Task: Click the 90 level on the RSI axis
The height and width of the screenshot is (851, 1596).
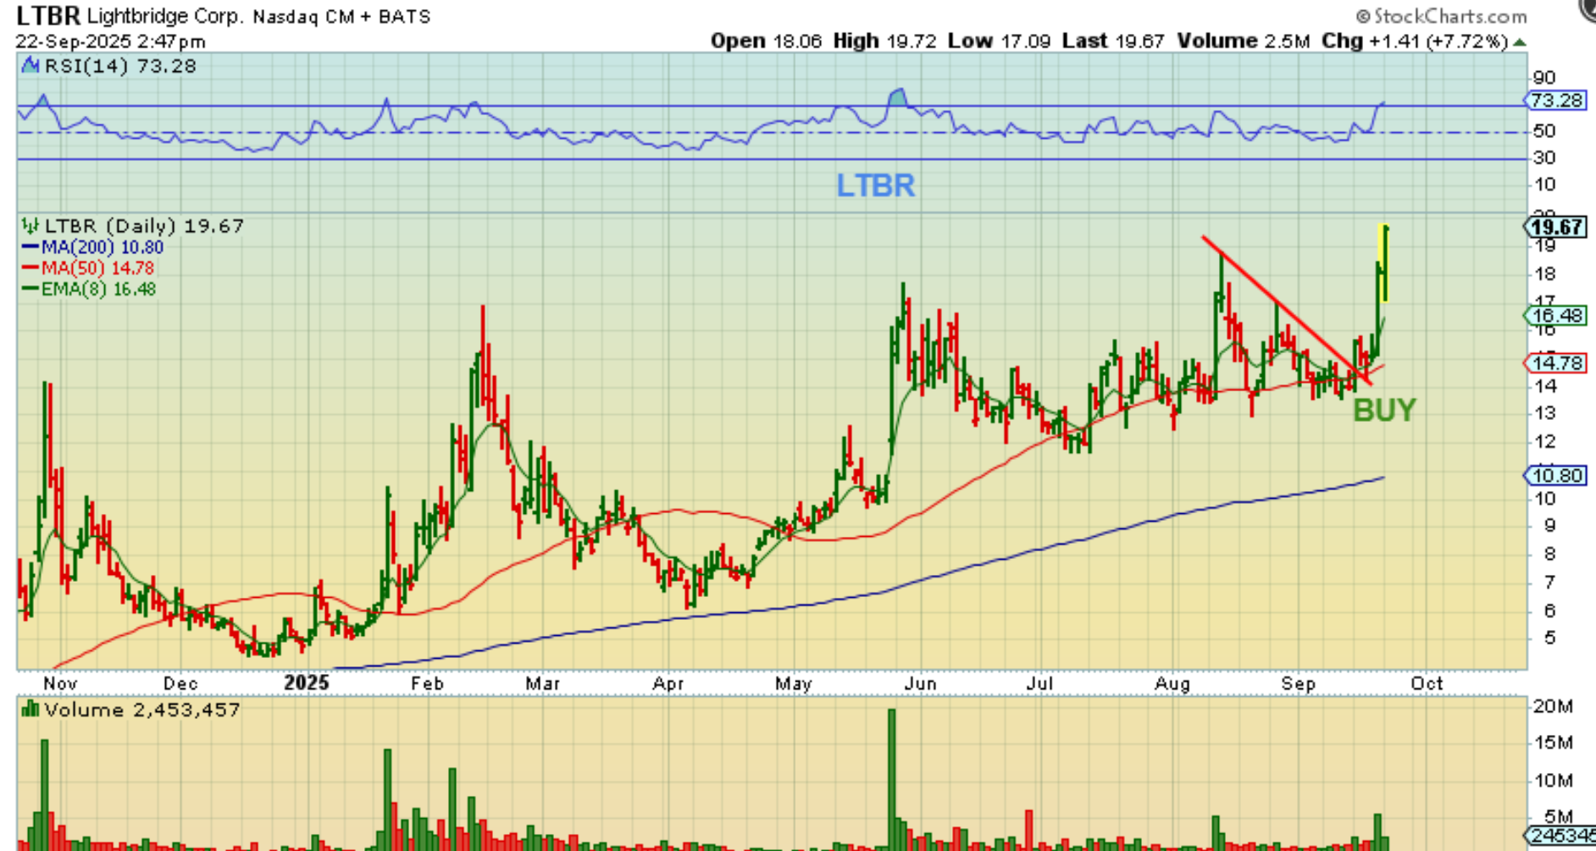Action: tap(1543, 78)
